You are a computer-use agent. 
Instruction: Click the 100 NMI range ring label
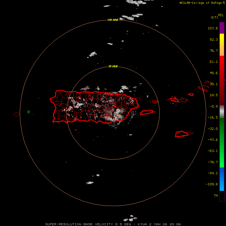(113, 20)
